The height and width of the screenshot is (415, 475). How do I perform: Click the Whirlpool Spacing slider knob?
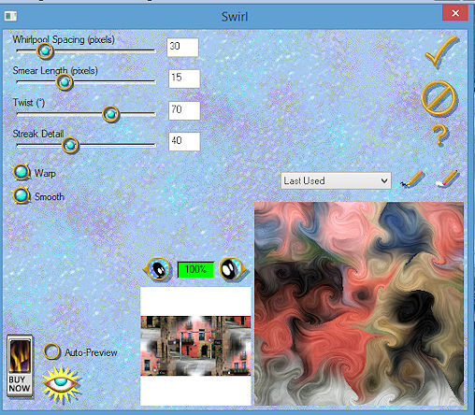(x=45, y=50)
